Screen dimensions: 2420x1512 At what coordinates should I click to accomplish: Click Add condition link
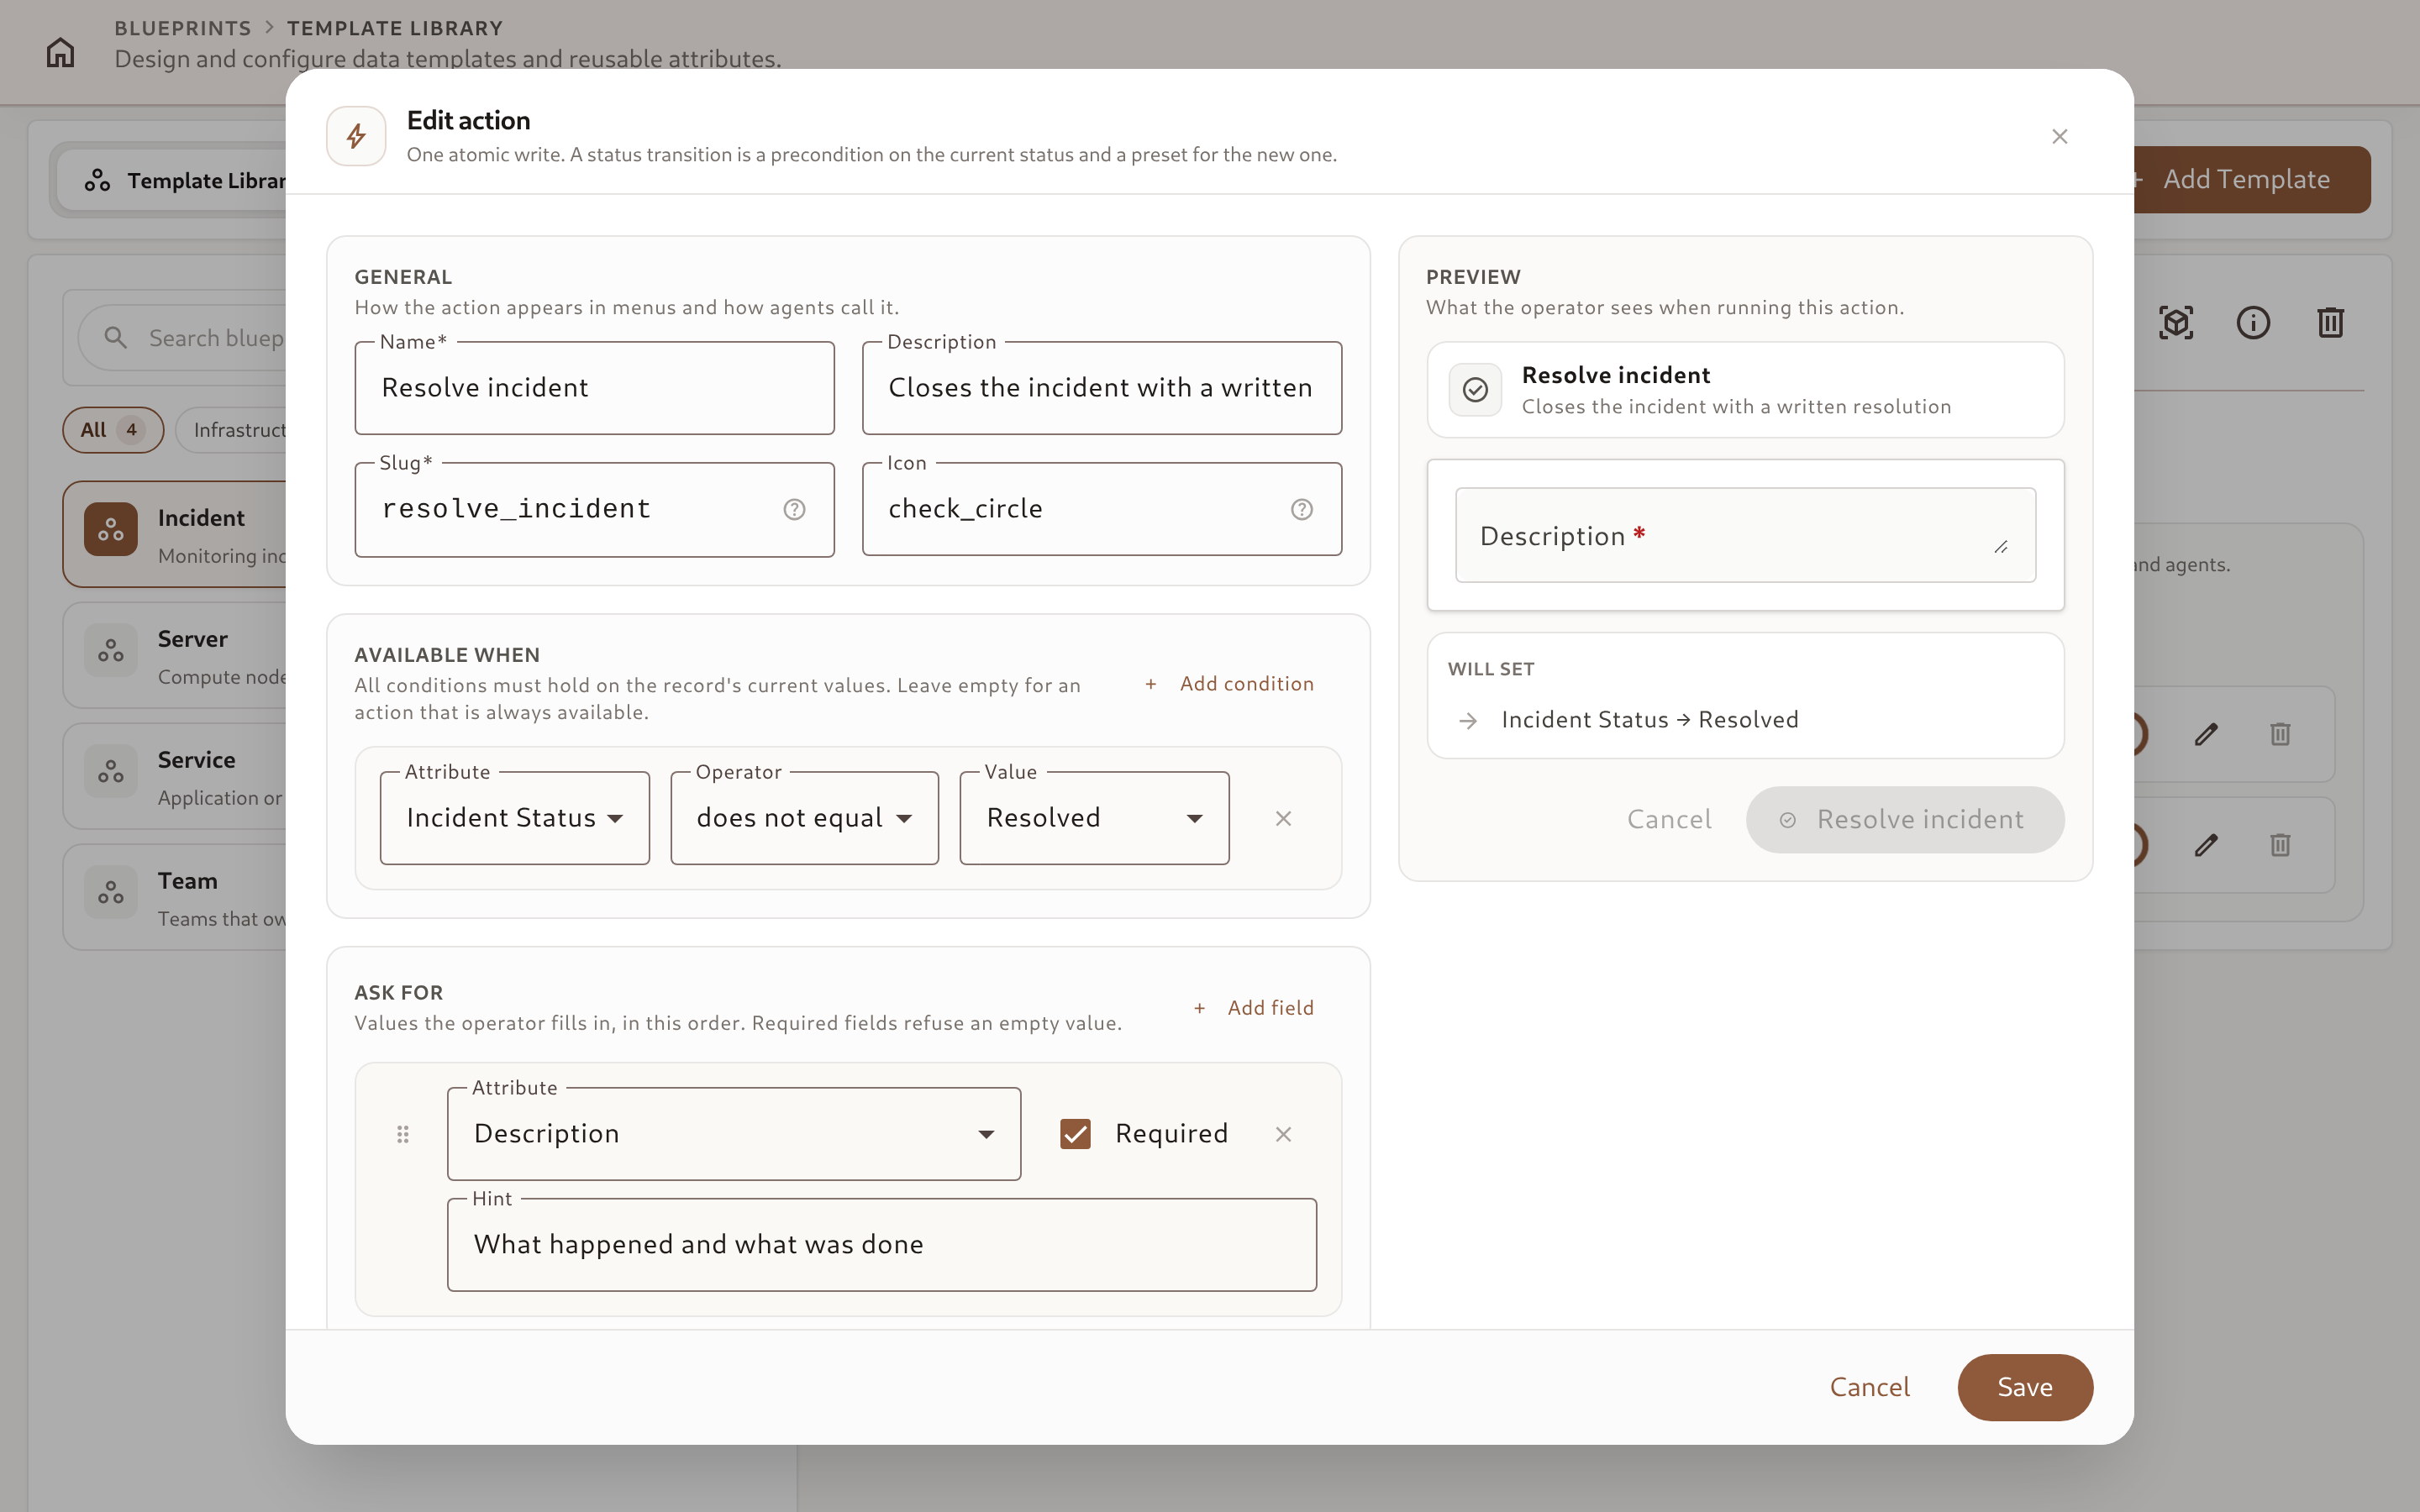[1229, 684]
